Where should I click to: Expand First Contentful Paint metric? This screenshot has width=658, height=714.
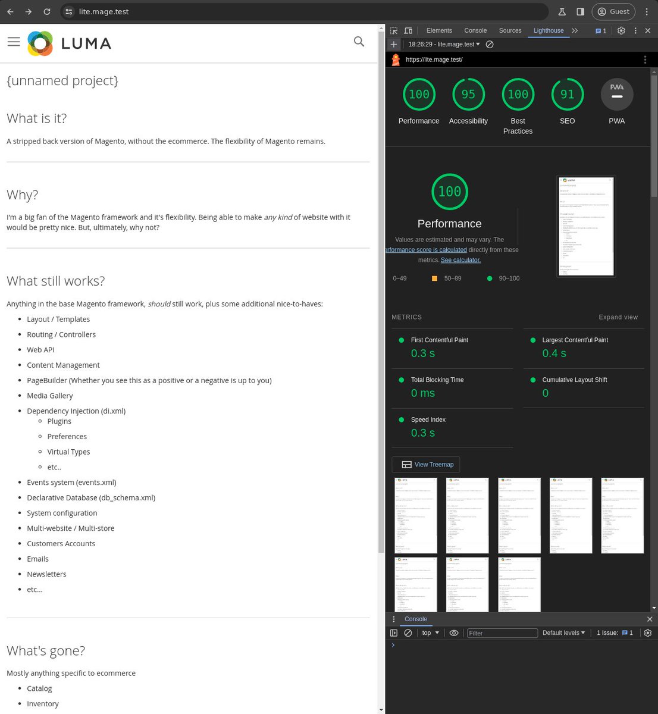tap(452, 347)
